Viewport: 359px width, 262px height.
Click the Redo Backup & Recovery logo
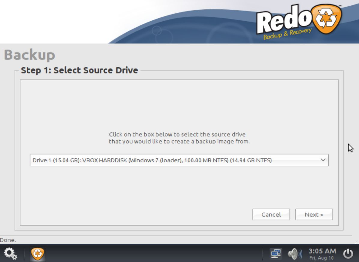pos(299,22)
